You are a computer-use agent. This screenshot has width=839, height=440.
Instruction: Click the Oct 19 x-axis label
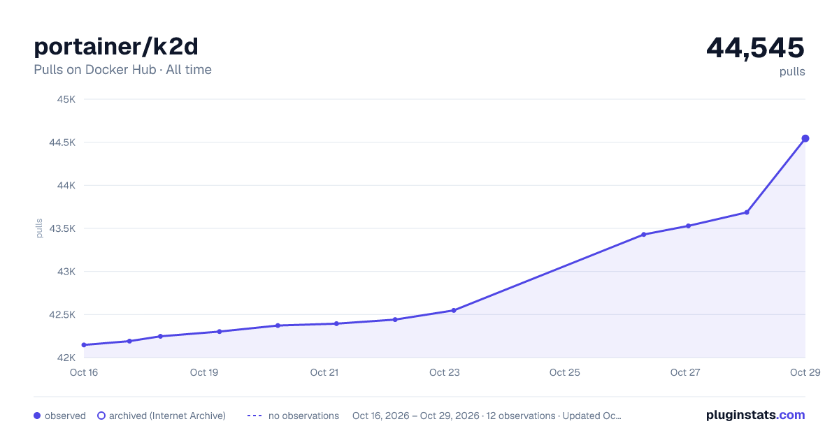point(204,372)
